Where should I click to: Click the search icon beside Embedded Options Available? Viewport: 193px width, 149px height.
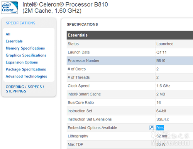click(151, 127)
